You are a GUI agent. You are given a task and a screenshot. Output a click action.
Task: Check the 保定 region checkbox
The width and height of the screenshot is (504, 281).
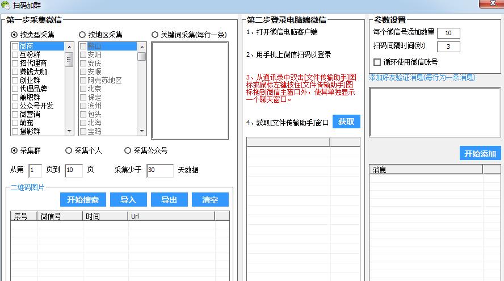(x=83, y=97)
